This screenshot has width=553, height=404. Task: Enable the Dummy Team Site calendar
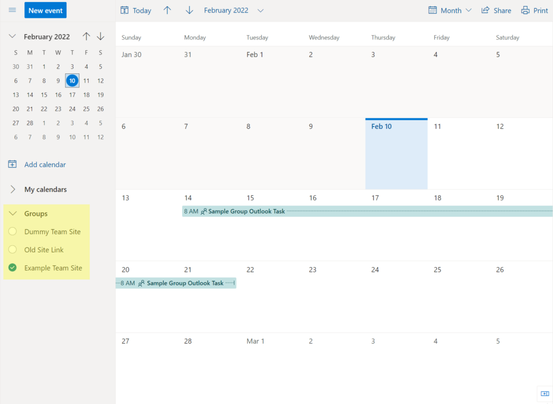coord(12,231)
